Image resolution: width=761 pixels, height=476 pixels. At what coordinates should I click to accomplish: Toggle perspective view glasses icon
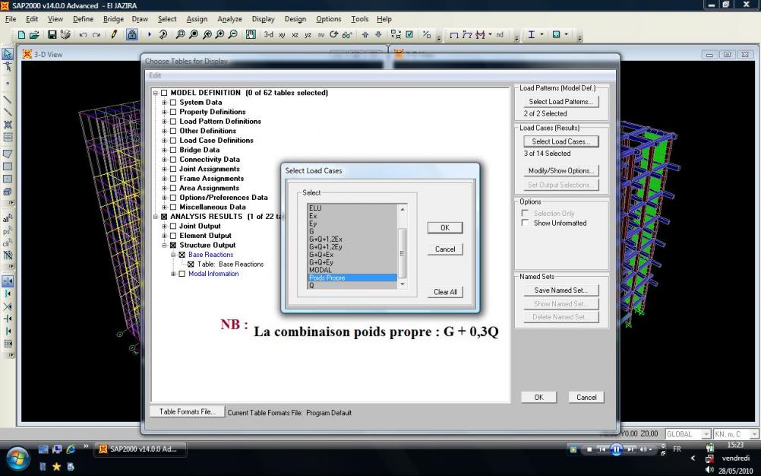point(347,34)
